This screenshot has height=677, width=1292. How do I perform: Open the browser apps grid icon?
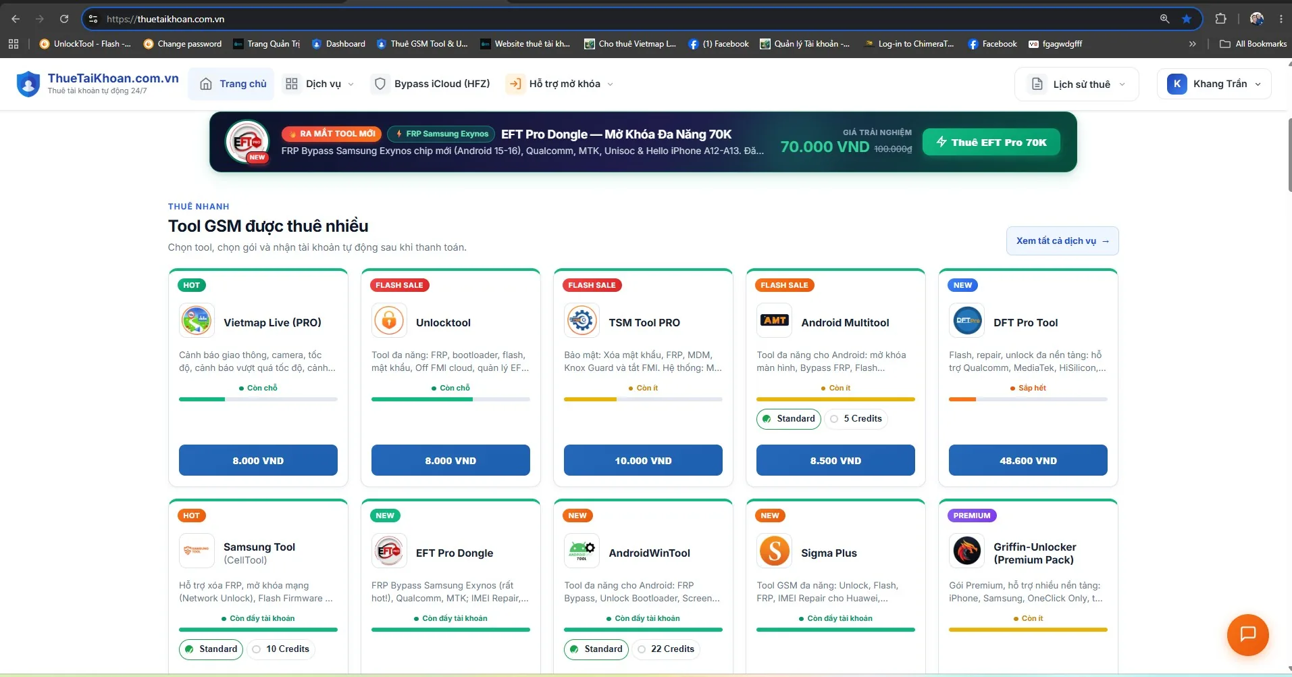pyautogui.click(x=14, y=44)
